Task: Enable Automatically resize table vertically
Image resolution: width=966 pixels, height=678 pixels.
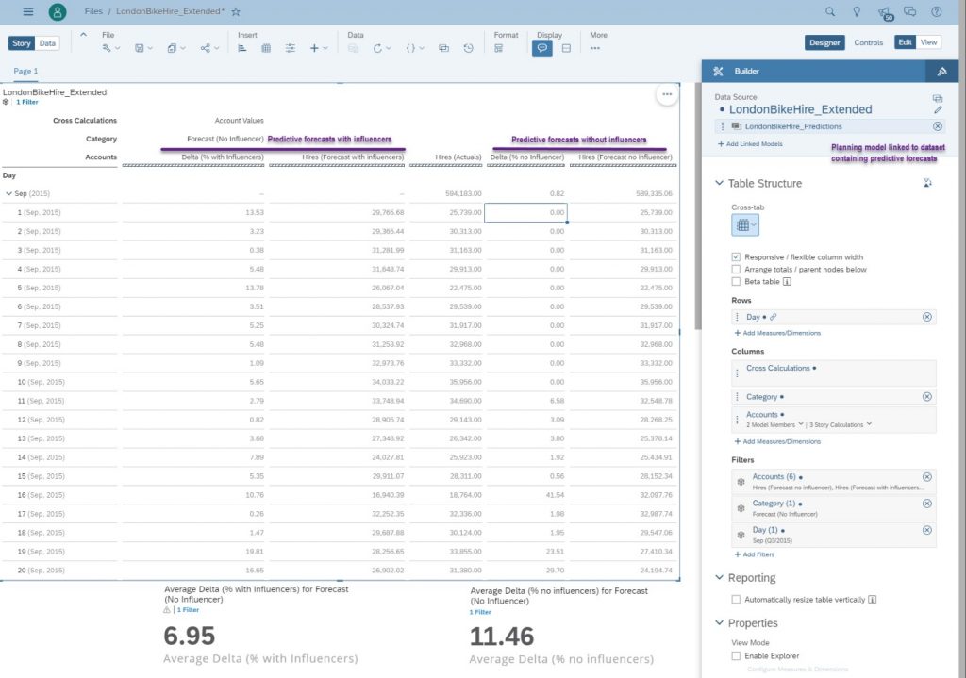Action: [x=736, y=599]
